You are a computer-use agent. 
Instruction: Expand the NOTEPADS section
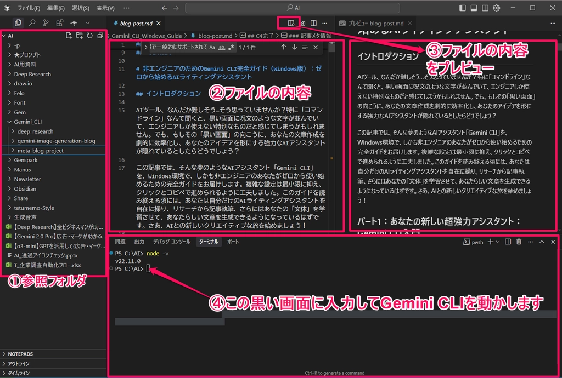[x=54, y=354]
